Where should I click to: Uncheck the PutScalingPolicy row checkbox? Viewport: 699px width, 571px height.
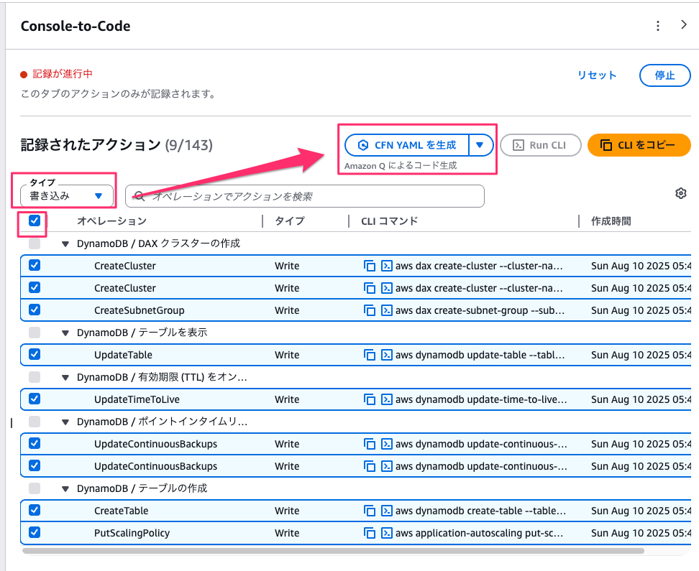35,532
